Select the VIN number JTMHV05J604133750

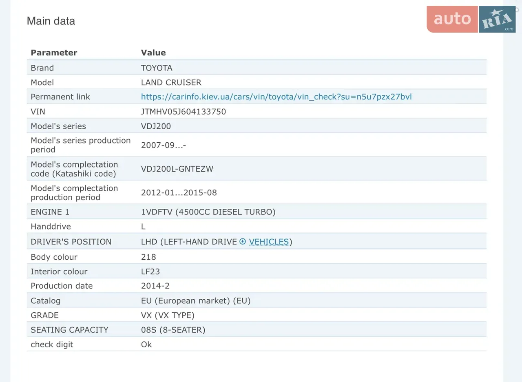184,111
